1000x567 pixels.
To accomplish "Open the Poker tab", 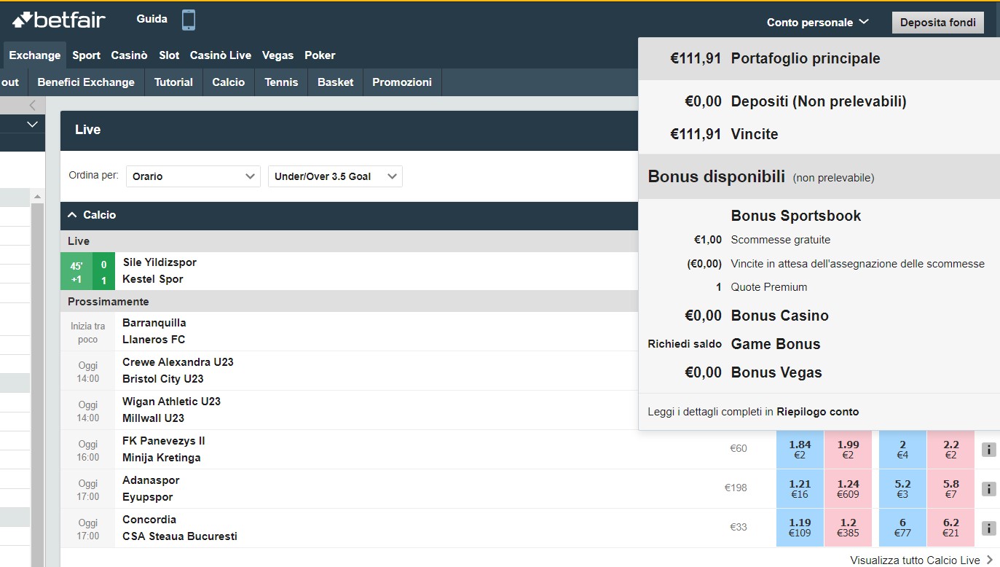I will [320, 55].
